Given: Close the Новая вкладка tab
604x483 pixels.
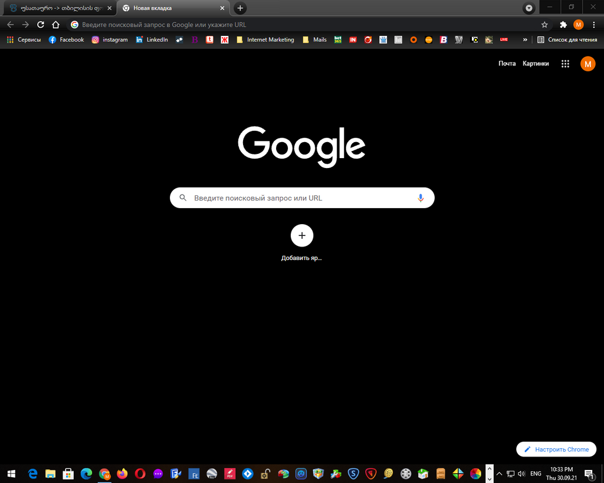Looking at the screenshot, I should click(222, 8).
